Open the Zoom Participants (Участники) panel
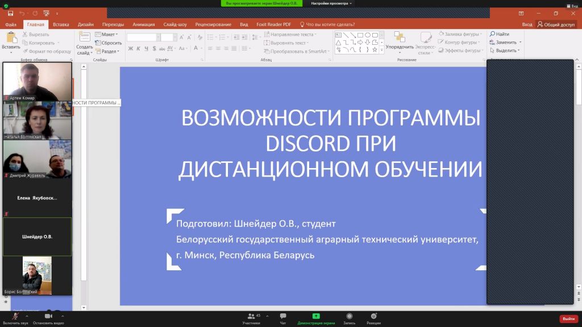 click(x=251, y=316)
